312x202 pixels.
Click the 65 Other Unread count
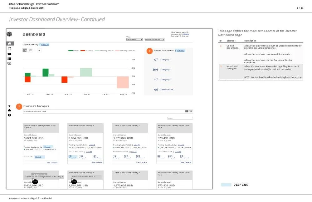tap(156, 90)
